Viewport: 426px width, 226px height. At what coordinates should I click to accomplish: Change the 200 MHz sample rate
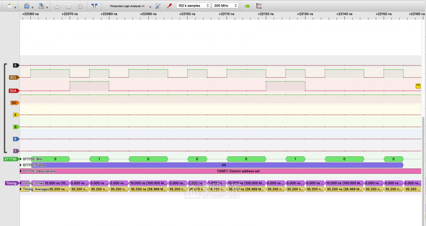coord(225,6)
